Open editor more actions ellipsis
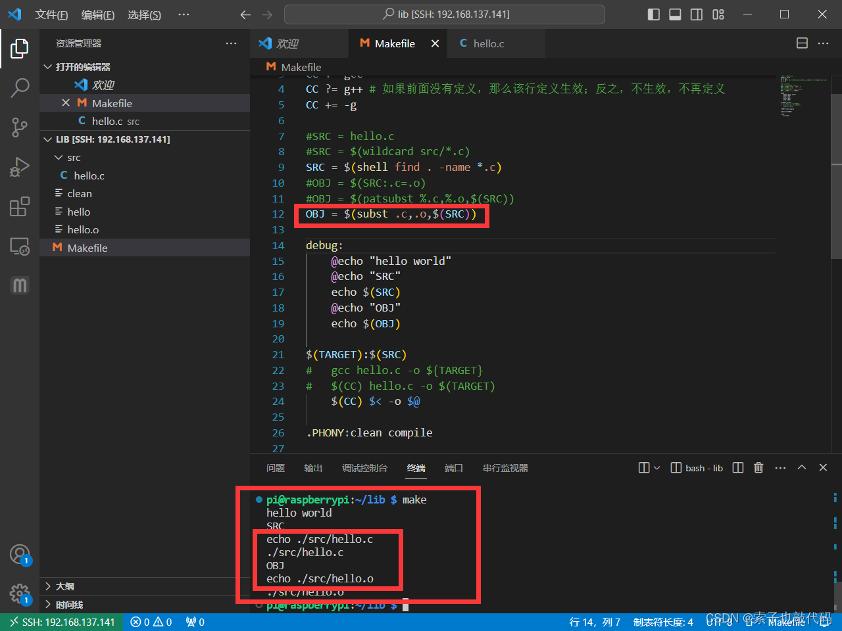The width and height of the screenshot is (842, 631). coord(823,43)
